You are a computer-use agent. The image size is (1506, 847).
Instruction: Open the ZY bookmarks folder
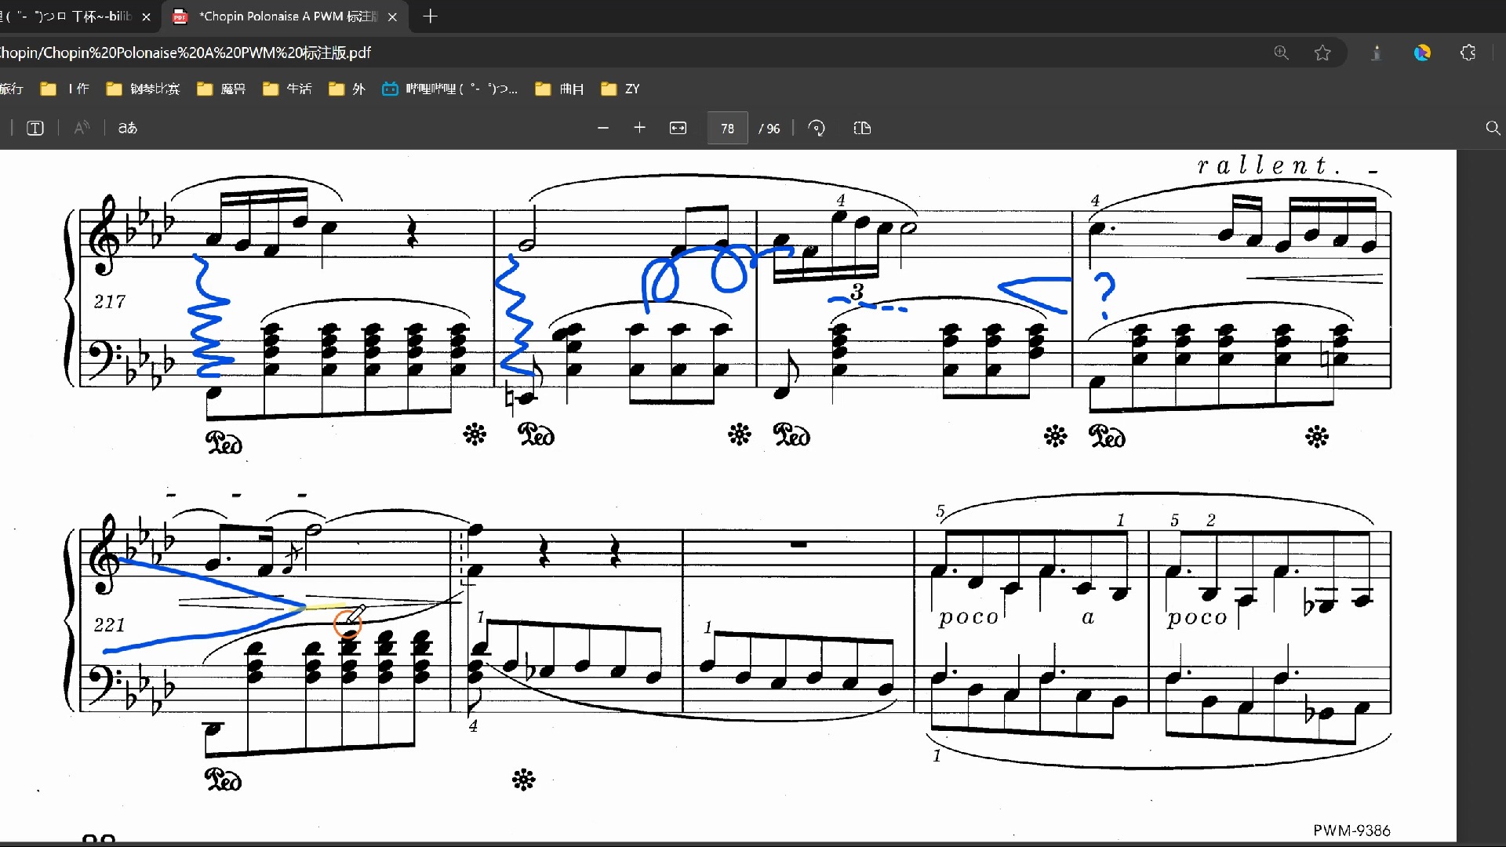coord(620,89)
